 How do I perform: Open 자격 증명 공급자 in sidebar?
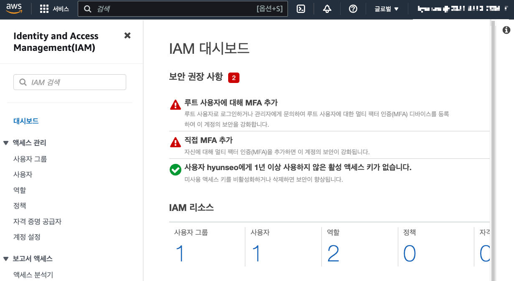[38, 221]
